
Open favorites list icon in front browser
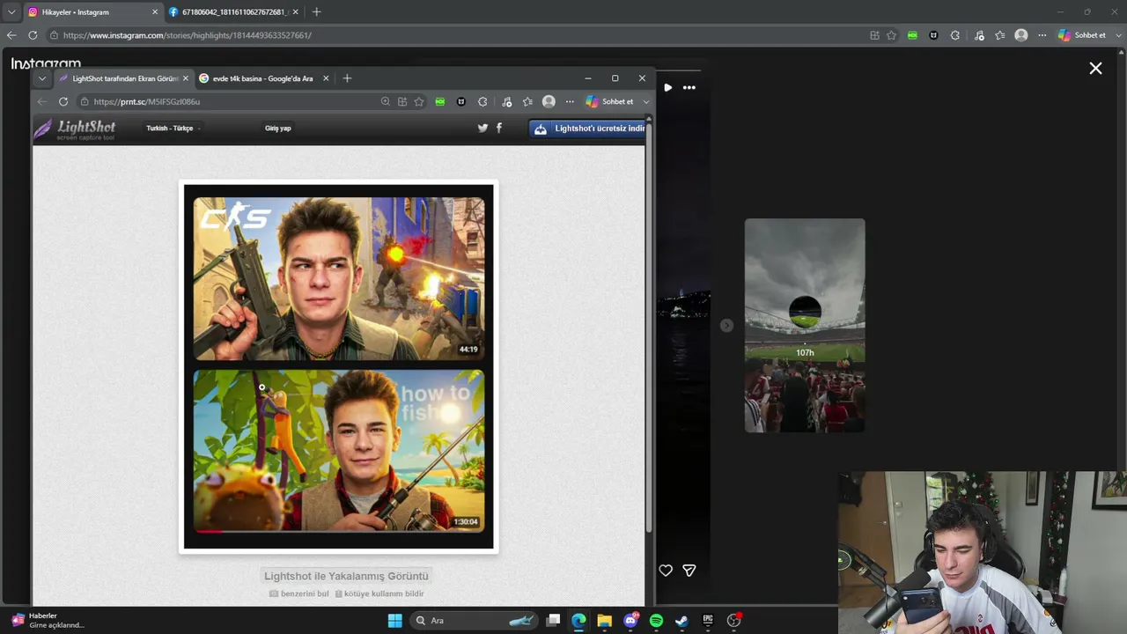point(527,101)
